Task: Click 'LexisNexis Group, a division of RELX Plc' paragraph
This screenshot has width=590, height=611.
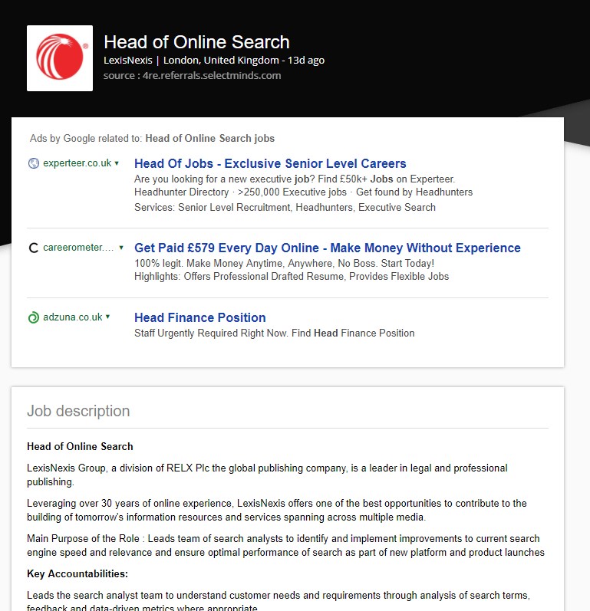Action: 267,475
